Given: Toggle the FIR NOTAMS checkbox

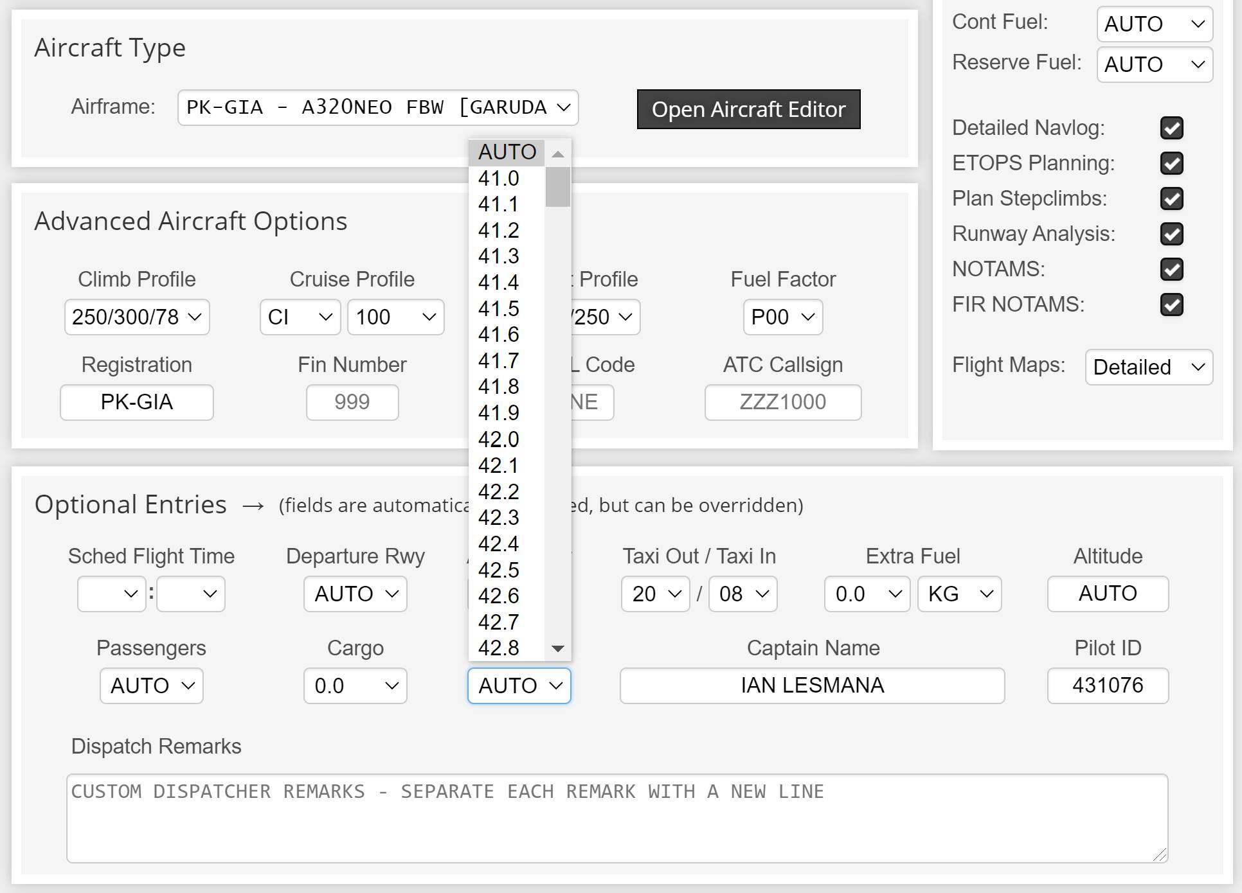Looking at the screenshot, I should click(x=1171, y=305).
